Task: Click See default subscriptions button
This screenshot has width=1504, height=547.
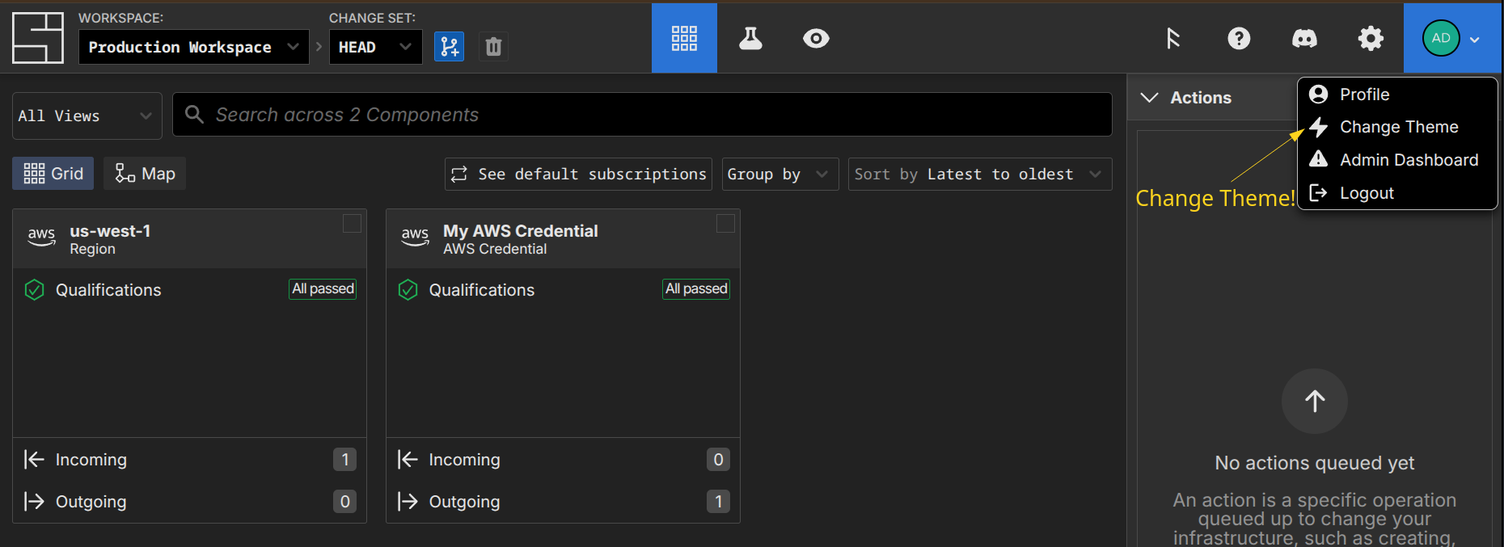Action: coord(578,175)
